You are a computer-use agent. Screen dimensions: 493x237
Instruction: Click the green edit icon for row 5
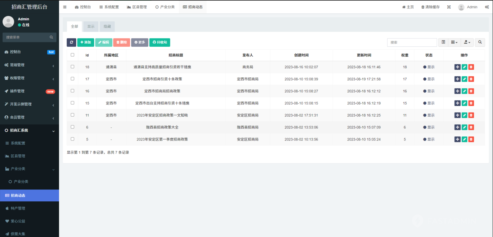(465, 139)
